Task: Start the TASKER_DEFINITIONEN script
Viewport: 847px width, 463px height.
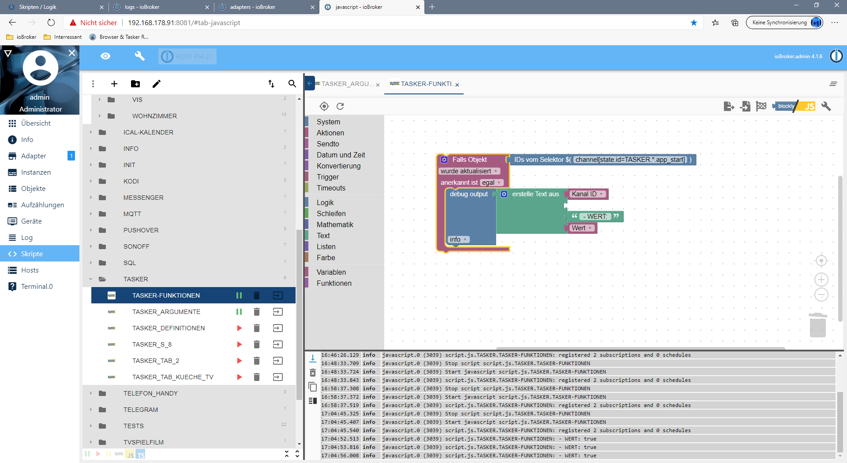Action: 240,328
